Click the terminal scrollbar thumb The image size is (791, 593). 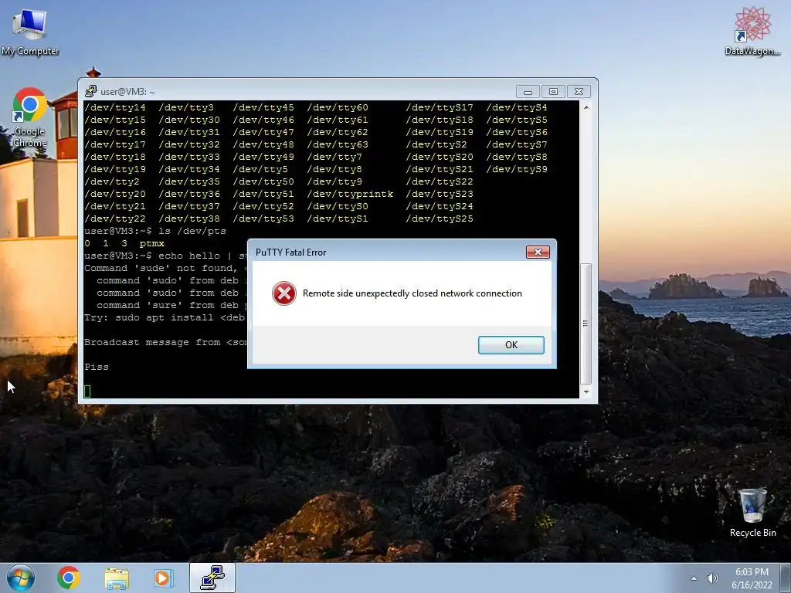(586, 324)
